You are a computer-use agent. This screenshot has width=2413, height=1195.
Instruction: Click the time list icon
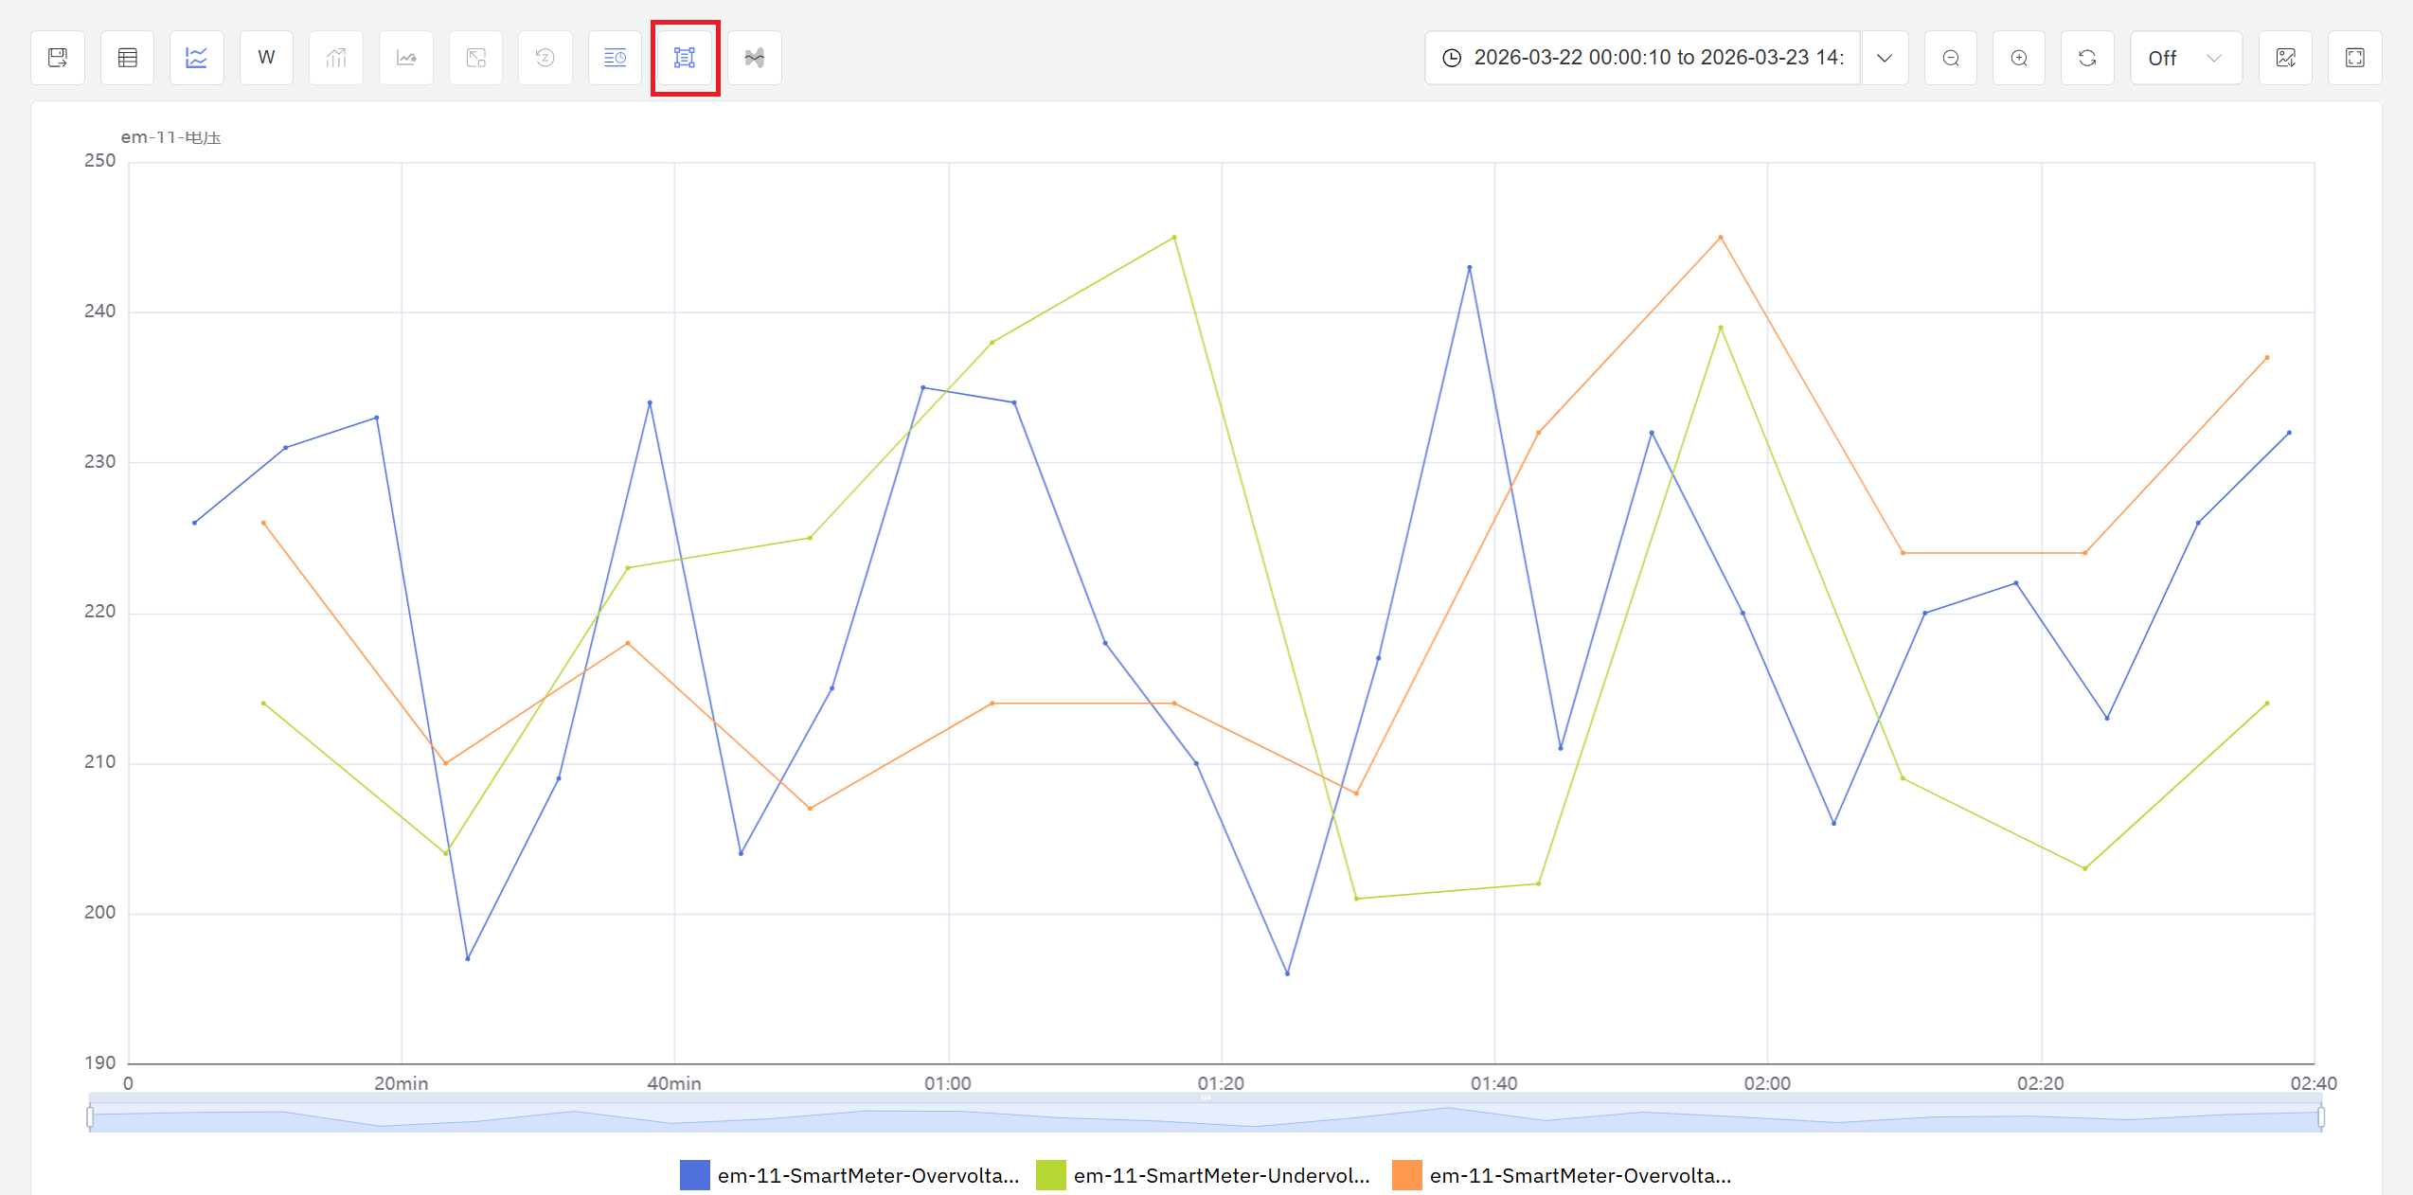click(x=615, y=58)
